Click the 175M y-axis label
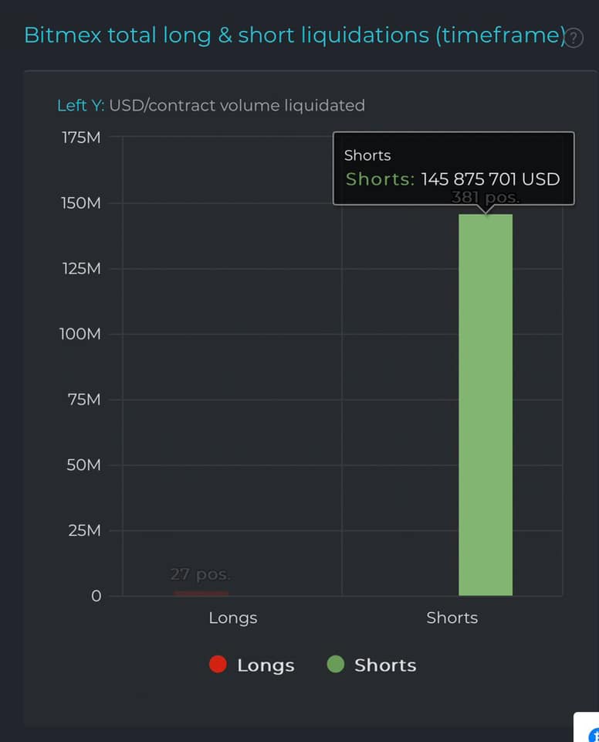The width and height of the screenshot is (599, 742). [81, 138]
